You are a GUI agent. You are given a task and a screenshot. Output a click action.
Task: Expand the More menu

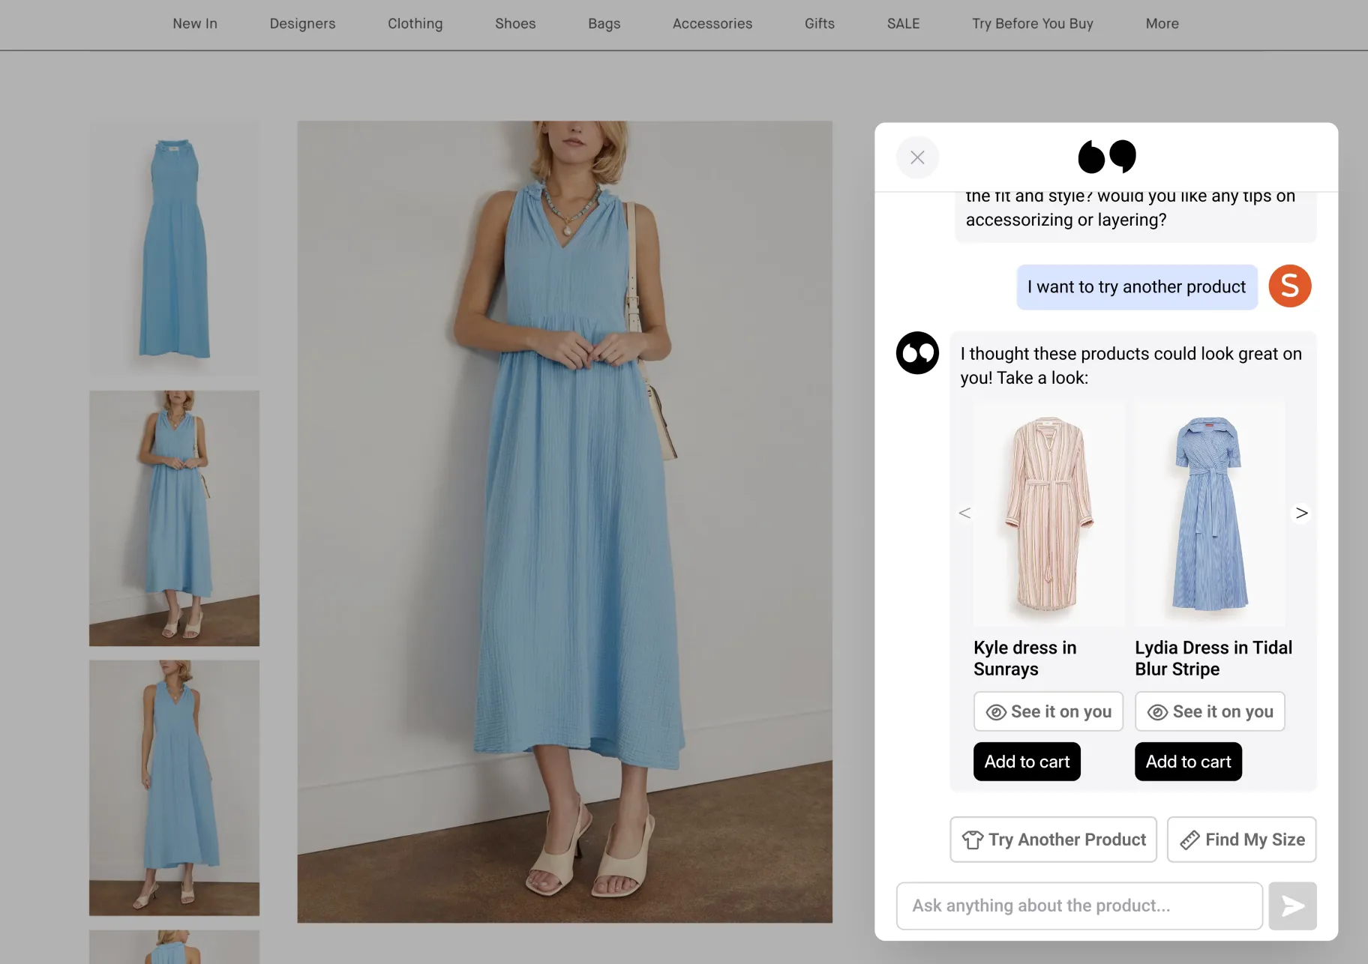[1162, 23]
